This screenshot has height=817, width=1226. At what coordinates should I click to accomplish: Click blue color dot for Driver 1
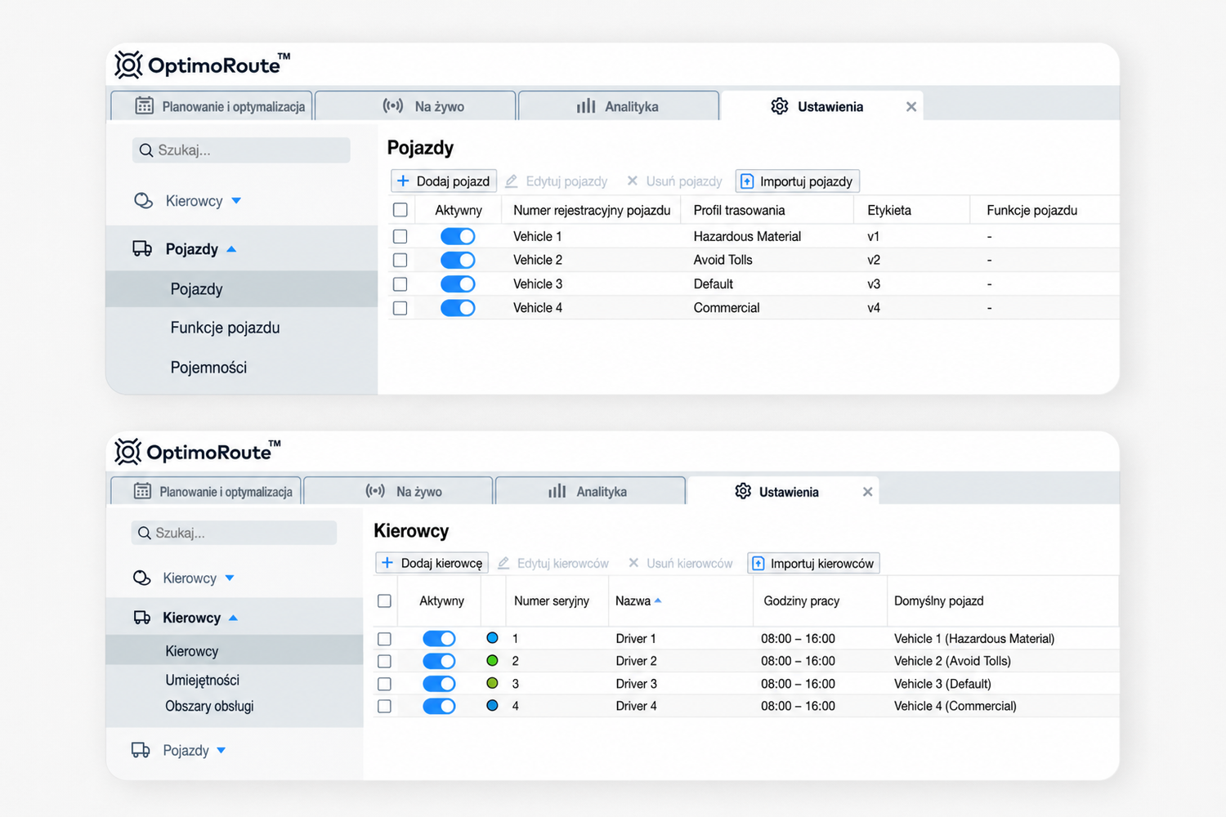[492, 638]
